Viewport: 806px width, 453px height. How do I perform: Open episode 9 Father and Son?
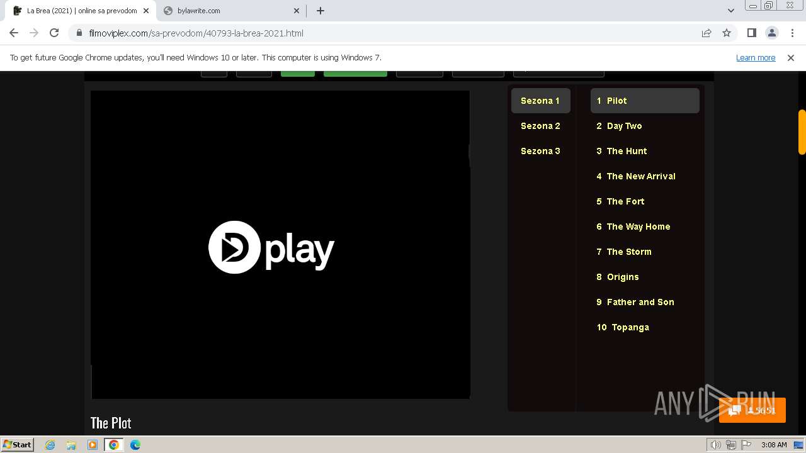(645, 302)
